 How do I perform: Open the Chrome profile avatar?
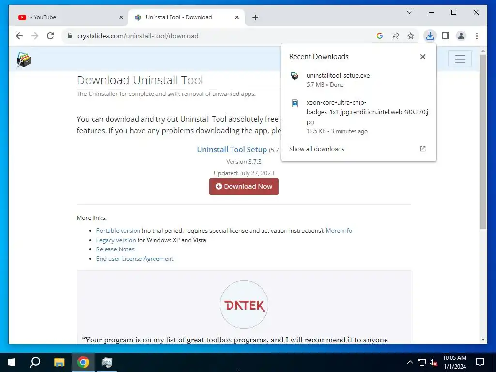tap(461, 36)
